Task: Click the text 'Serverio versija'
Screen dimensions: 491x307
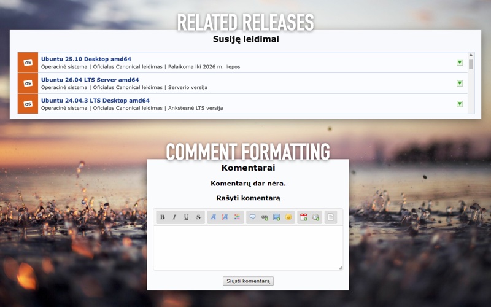Action: (x=188, y=87)
